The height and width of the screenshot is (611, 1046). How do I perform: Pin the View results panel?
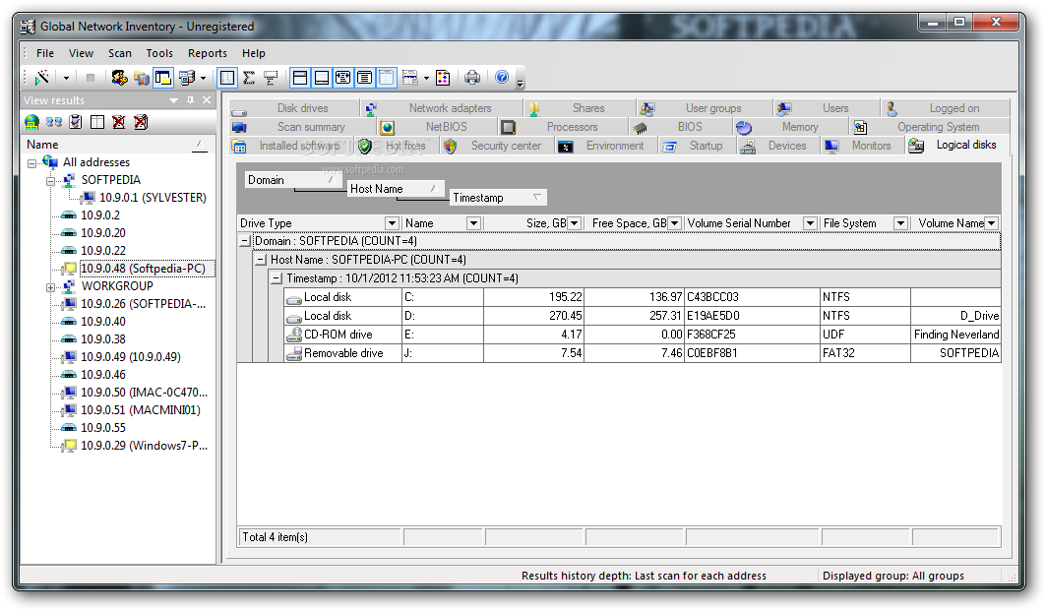pos(190,100)
